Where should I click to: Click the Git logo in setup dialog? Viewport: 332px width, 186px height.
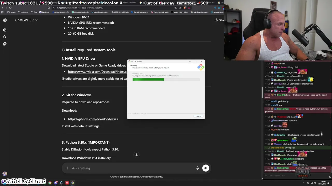200,67
